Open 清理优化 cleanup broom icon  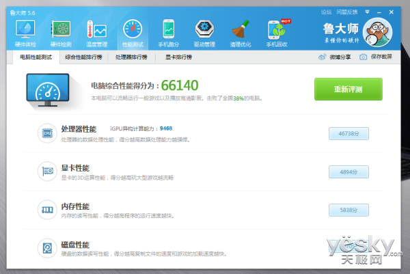click(x=239, y=31)
